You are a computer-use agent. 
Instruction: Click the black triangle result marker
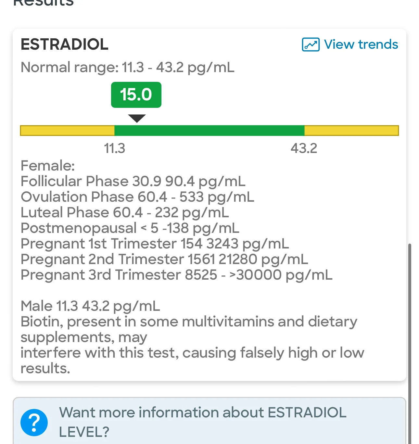point(137,118)
